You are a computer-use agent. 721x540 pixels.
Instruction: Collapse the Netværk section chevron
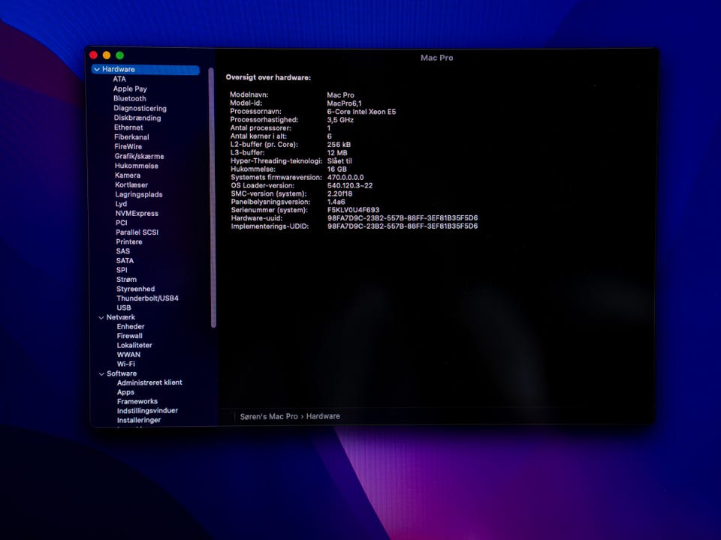coord(101,317)
